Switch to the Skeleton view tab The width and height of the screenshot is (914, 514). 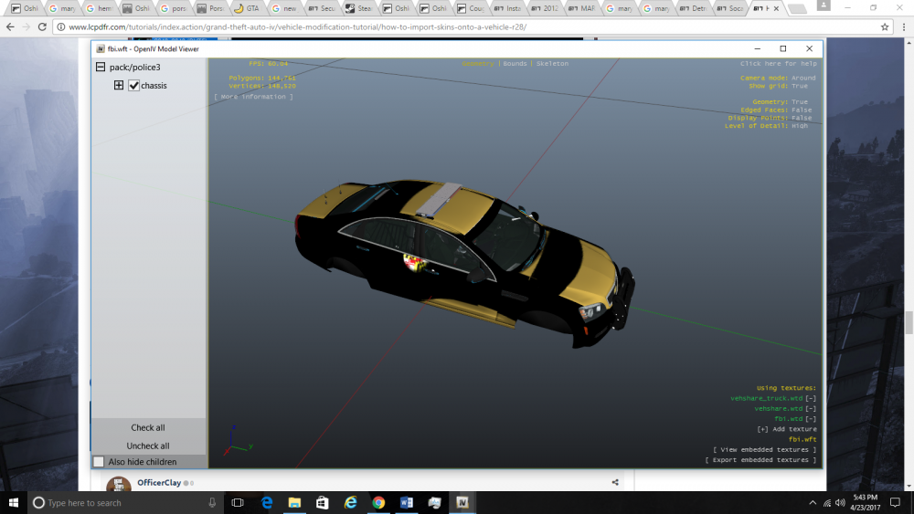coord(551,64)
